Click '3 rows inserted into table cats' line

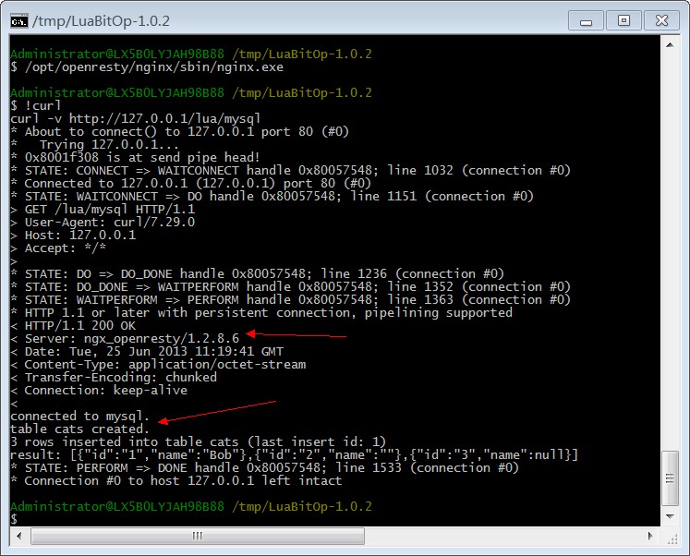tap(198, 442)
